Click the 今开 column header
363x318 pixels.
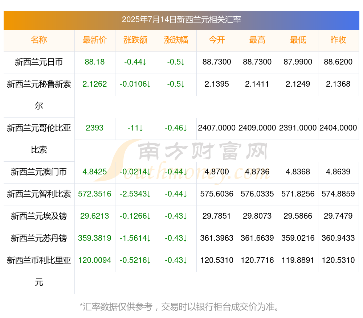pyautogui.click(x=217, y=40)
